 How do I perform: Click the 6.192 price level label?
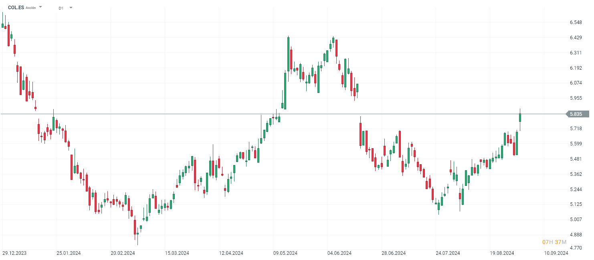pos(576,68)
